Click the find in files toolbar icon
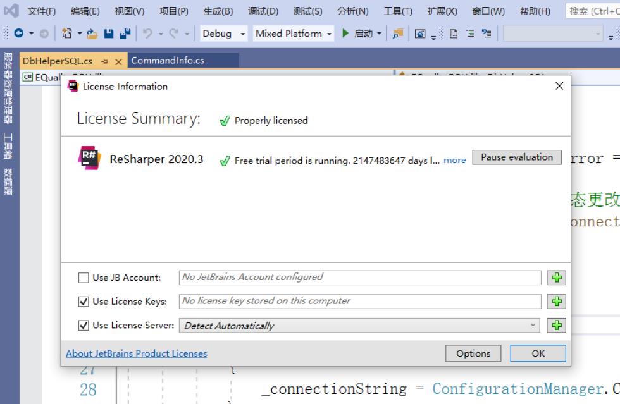The height and width of the screenshot is (404, 620). [397, 34]
